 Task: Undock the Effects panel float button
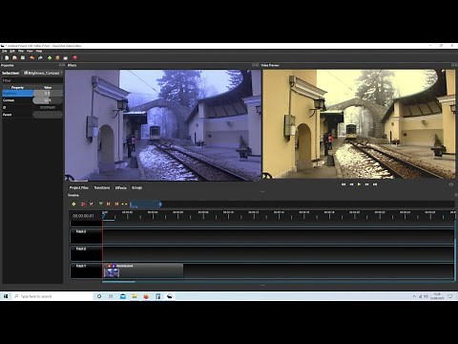click(x=254, y=65)
